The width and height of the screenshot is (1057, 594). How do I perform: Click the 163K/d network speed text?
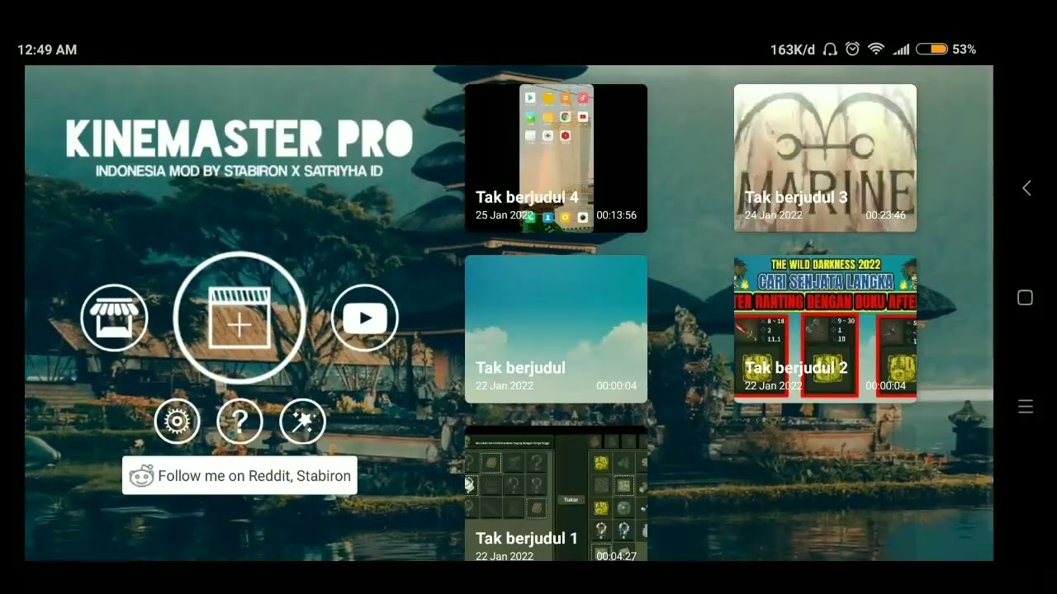(793, 49)
